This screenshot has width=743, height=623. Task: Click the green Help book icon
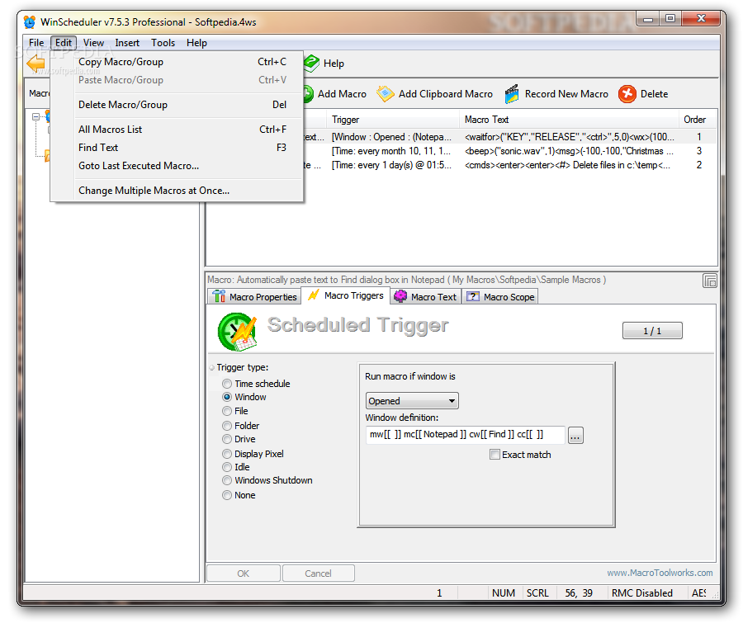pos(311,63)
